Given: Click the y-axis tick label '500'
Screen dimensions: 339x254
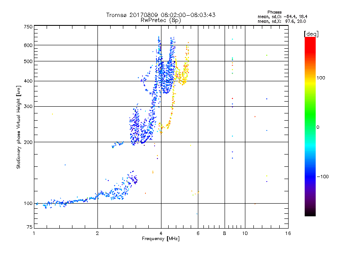Looking at the screenshot, I should pos(28,61).
